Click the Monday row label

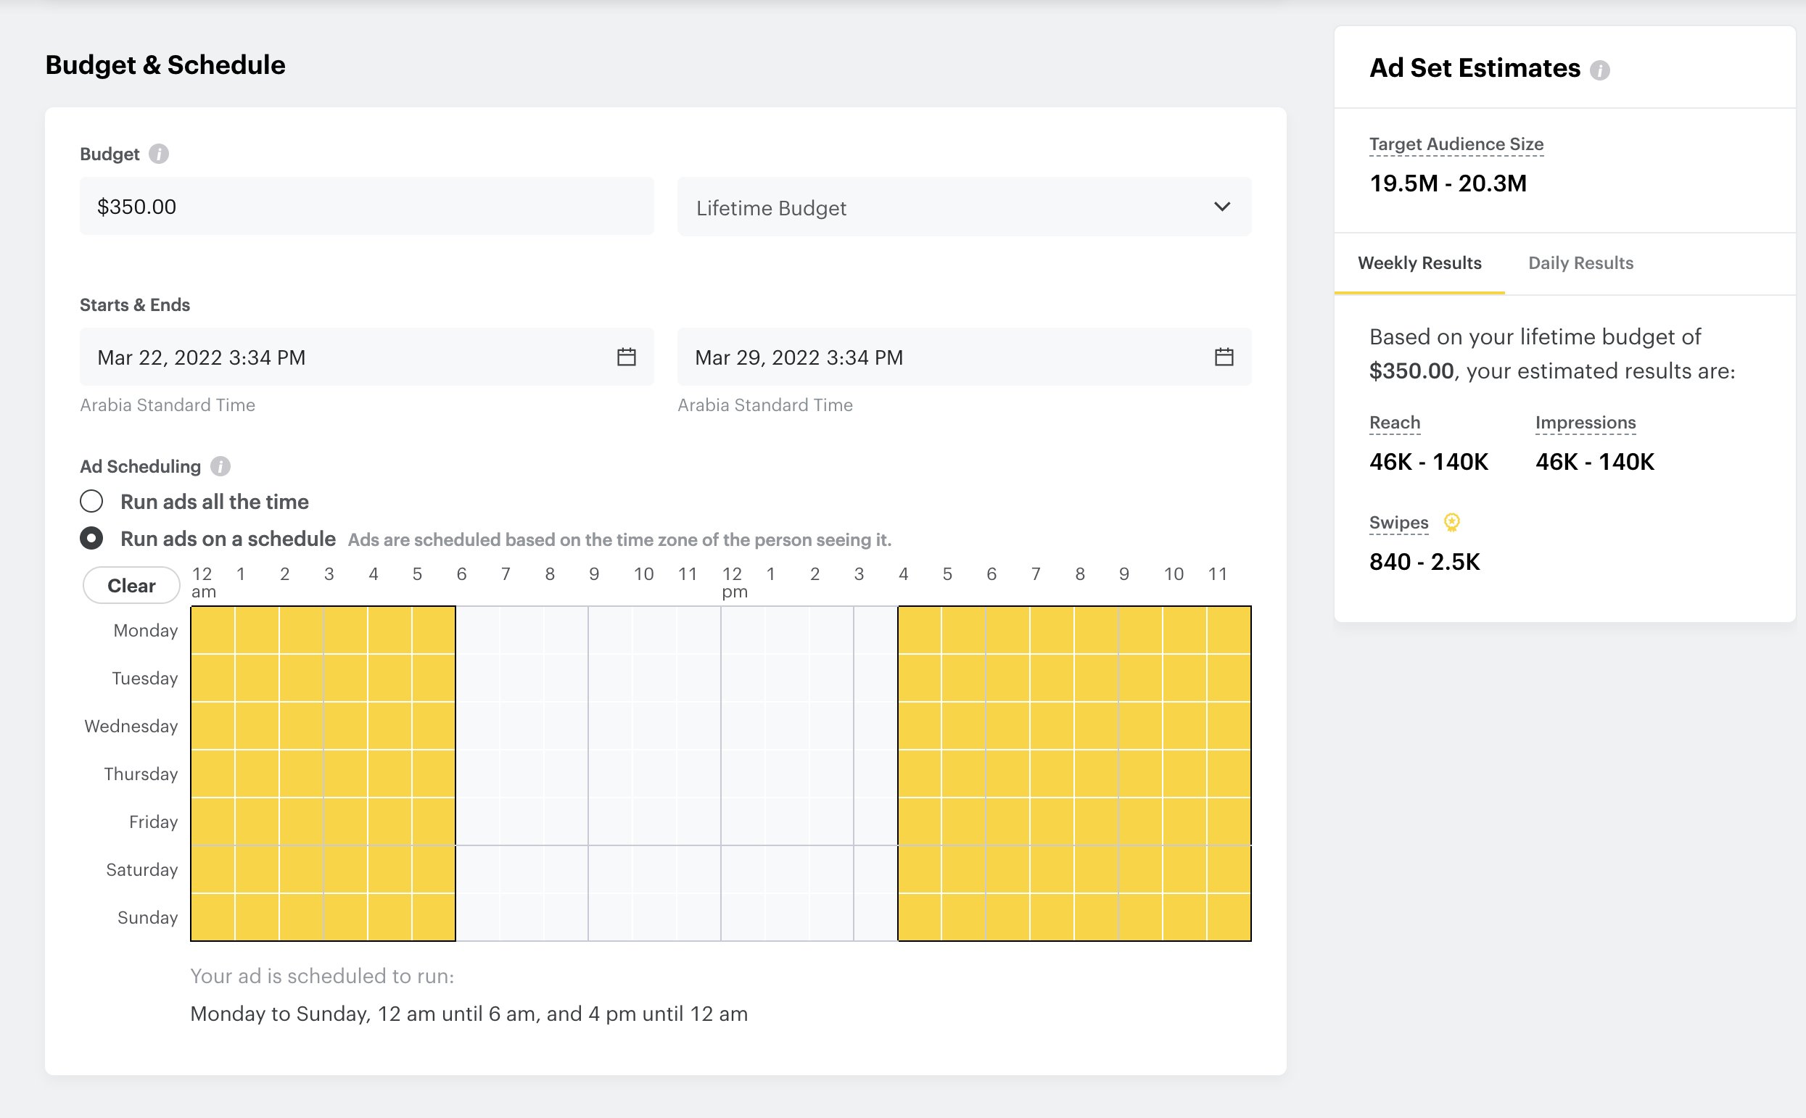point(145,631)
